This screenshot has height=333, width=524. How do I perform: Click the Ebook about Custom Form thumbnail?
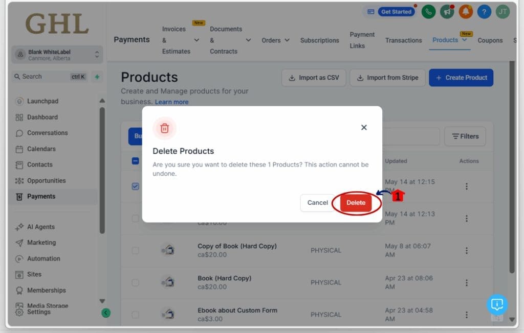click(168, 314)
